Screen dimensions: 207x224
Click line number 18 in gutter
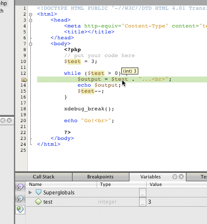(x=23, y=109)
